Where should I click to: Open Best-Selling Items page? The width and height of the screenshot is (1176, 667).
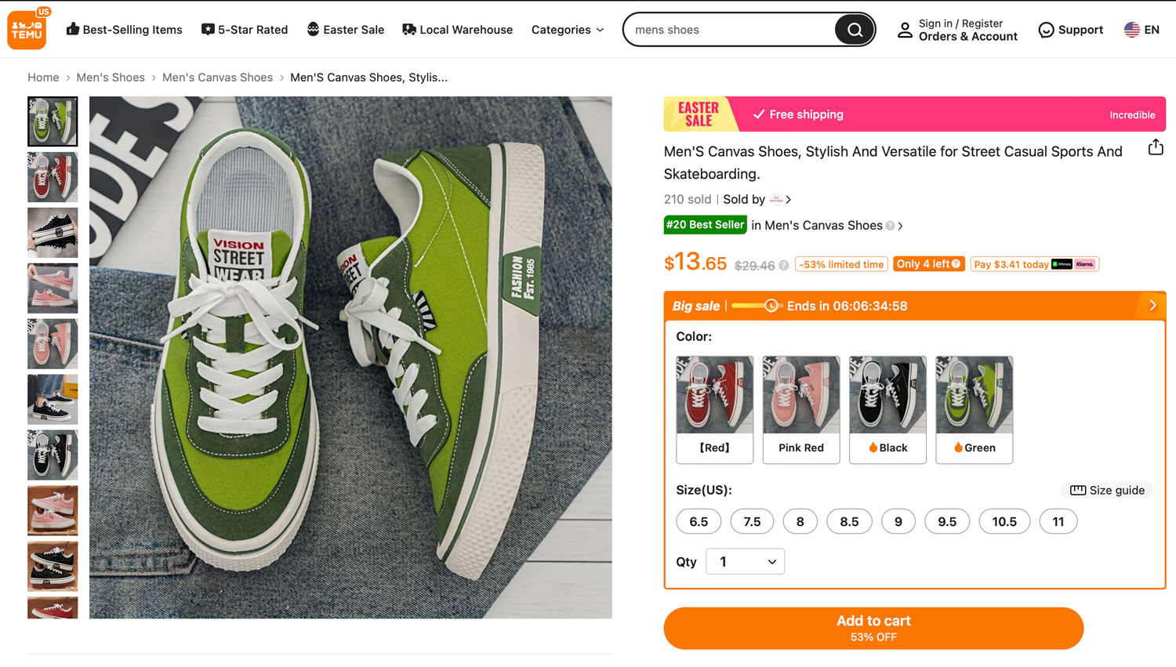pos(124,30)
